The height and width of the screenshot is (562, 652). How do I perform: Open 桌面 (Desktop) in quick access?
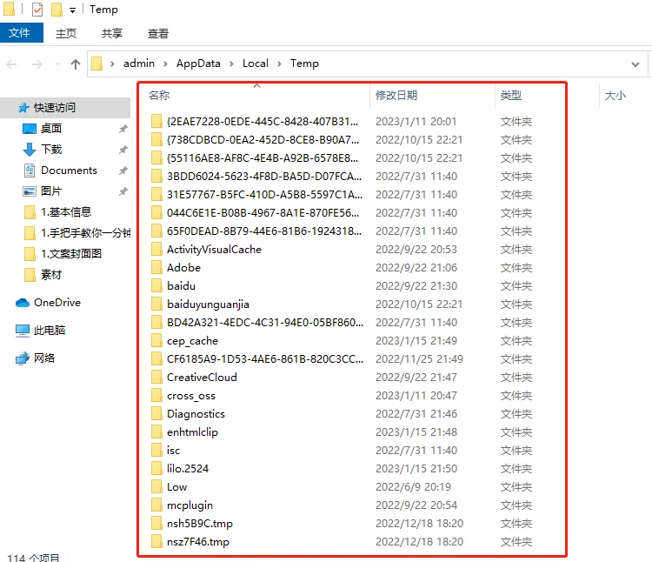[50, 129]
